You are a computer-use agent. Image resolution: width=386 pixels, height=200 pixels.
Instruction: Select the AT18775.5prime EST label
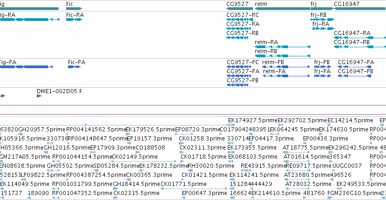pyautogui.click(x=306, y=147)
